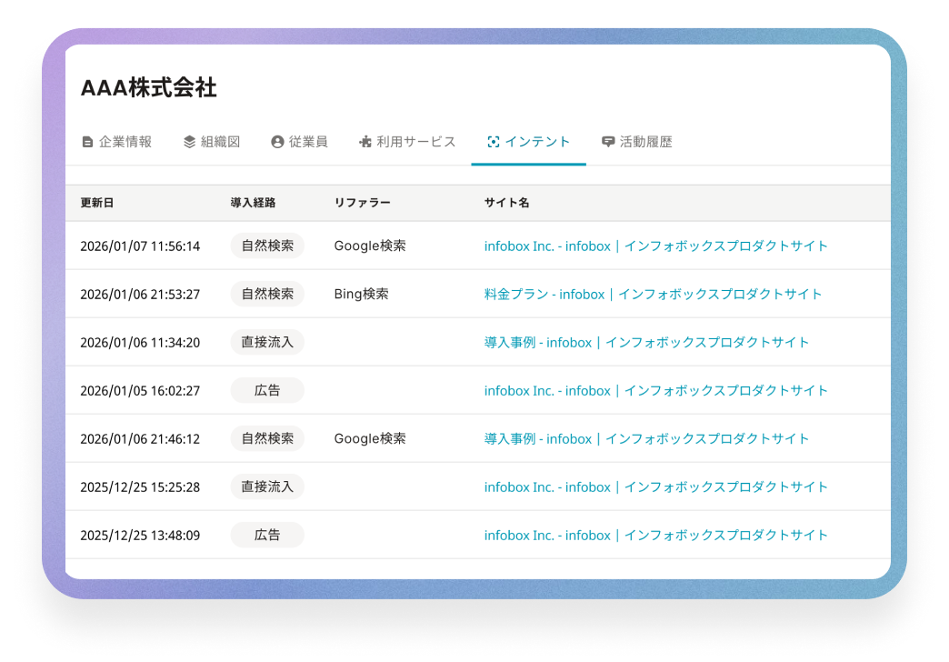This screenshot has width=949, height=662.
Task: Click the 導入経路 column header
Action: tap(253, 203)
